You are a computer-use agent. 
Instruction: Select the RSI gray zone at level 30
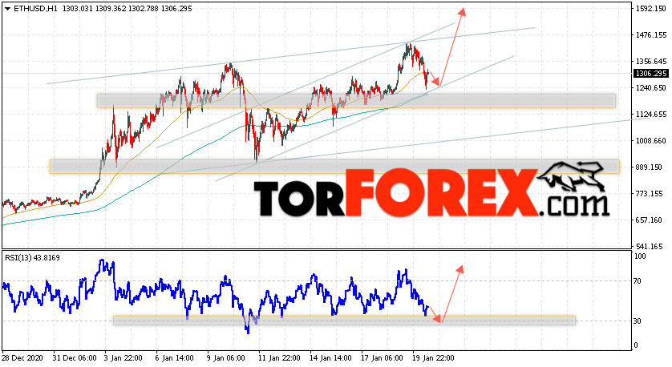[x=344, y=321]
